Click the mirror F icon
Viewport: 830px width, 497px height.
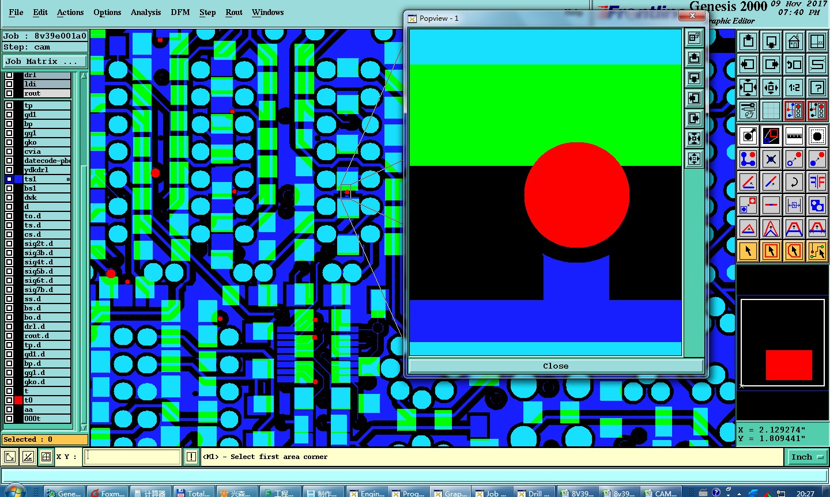pos(817,182)
